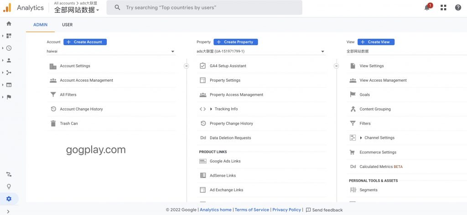
Task: Click the Account Settings building icon
Action: pyautogui.click(x=53, y=66)
